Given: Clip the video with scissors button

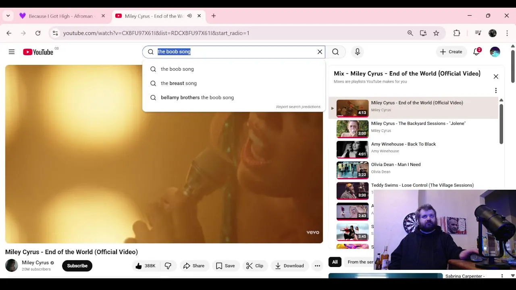Looking at the screenshot, I should [x=254, y=266].
